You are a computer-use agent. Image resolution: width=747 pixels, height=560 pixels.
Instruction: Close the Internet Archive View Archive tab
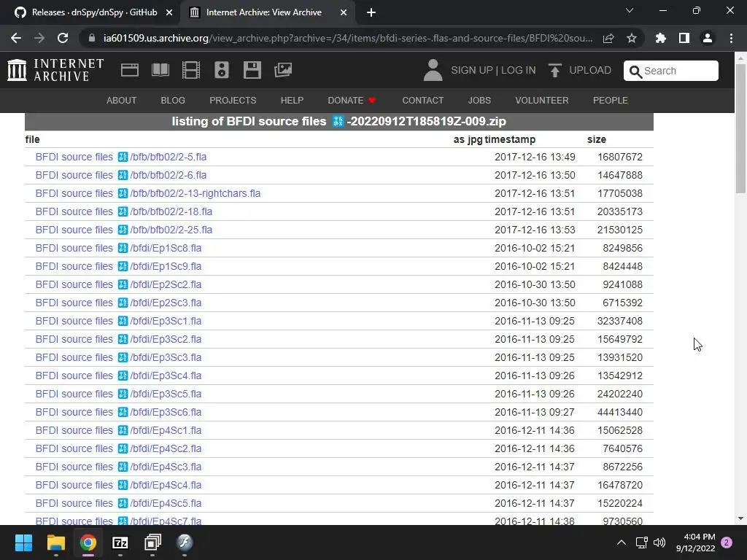[x=343, y=12]
